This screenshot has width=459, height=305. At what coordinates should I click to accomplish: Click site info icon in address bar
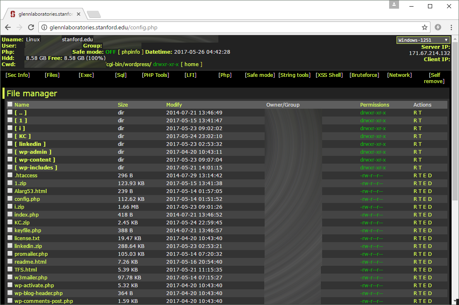pos(44,27)
